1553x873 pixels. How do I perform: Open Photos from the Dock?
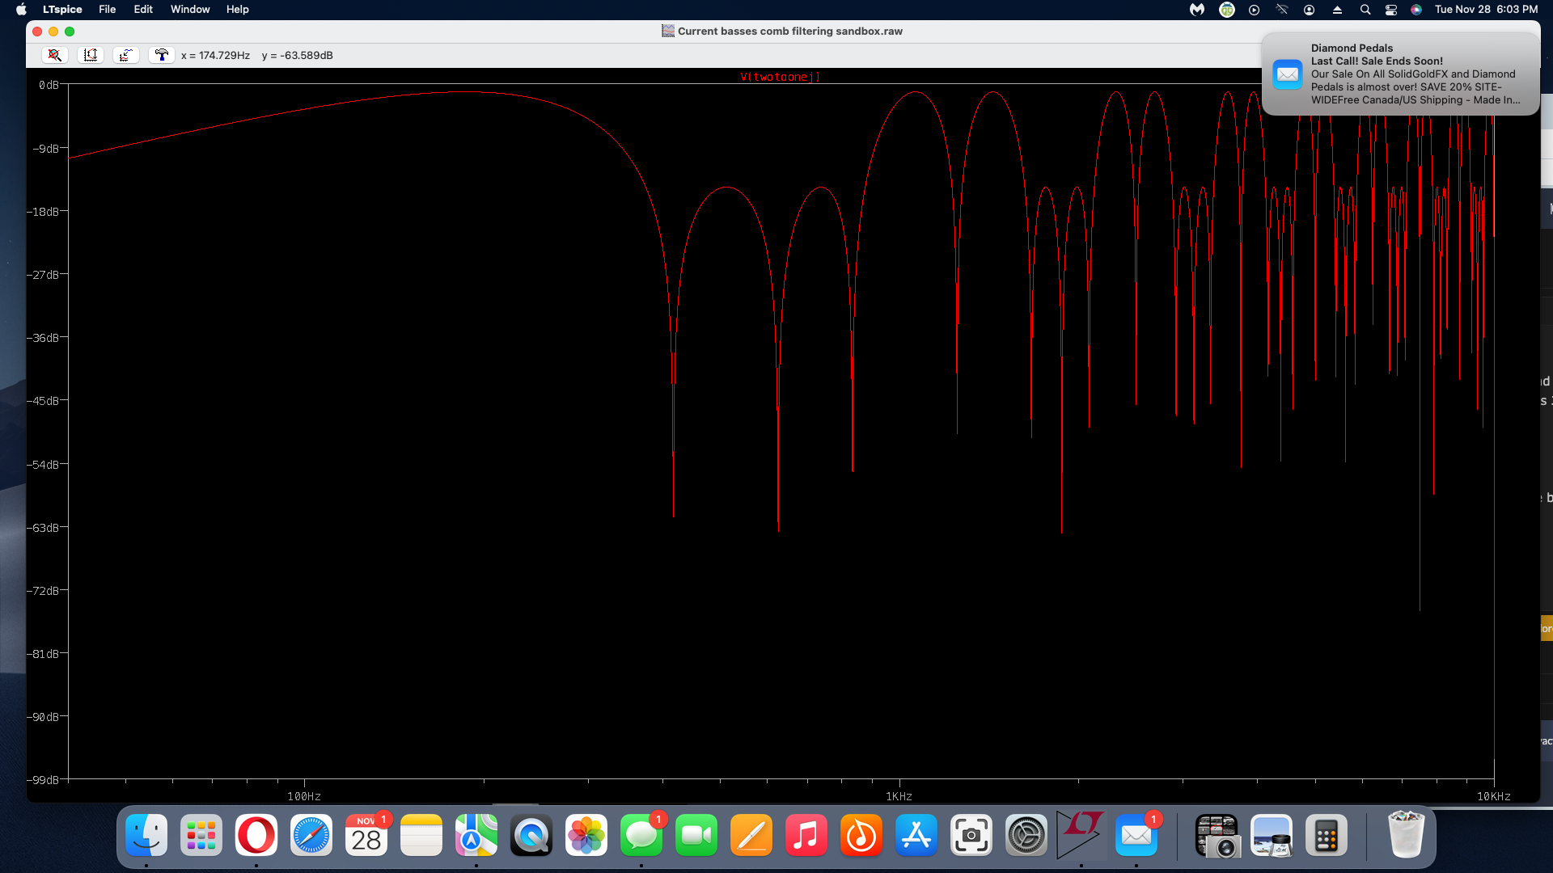[x=586, y=835]
